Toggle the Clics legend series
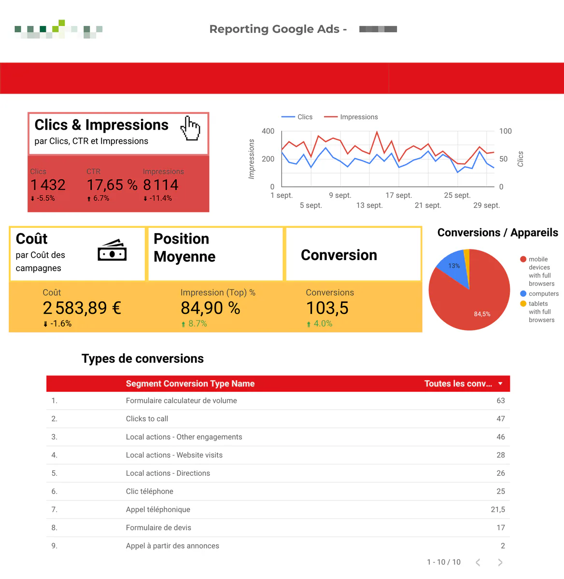 pyautogui.click(x=297, y=117)
